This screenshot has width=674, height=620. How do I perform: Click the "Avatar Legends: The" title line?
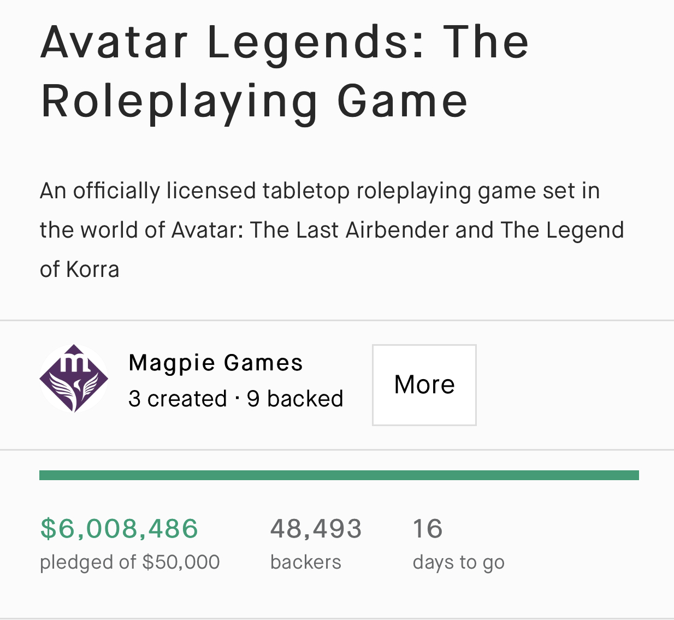click(x=285, y=42)
